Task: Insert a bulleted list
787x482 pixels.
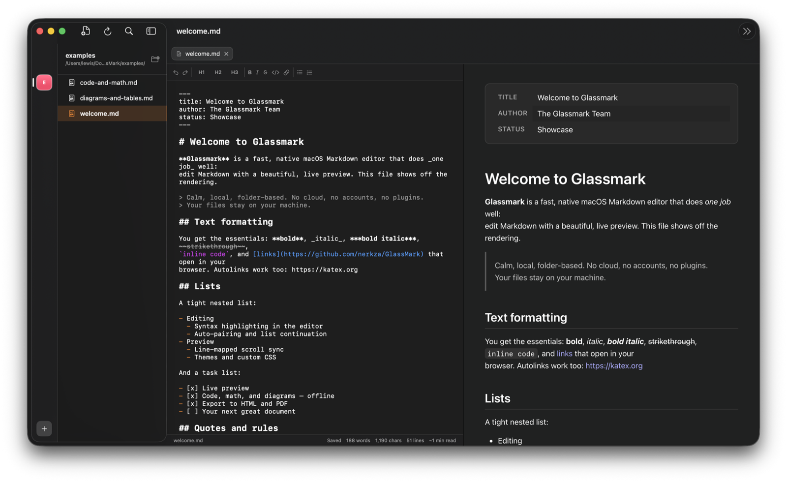Action: click(300, 72)
